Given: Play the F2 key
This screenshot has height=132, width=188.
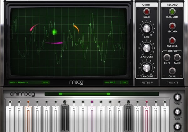Looking at the screenshot, I should click(x=119, y=119).
